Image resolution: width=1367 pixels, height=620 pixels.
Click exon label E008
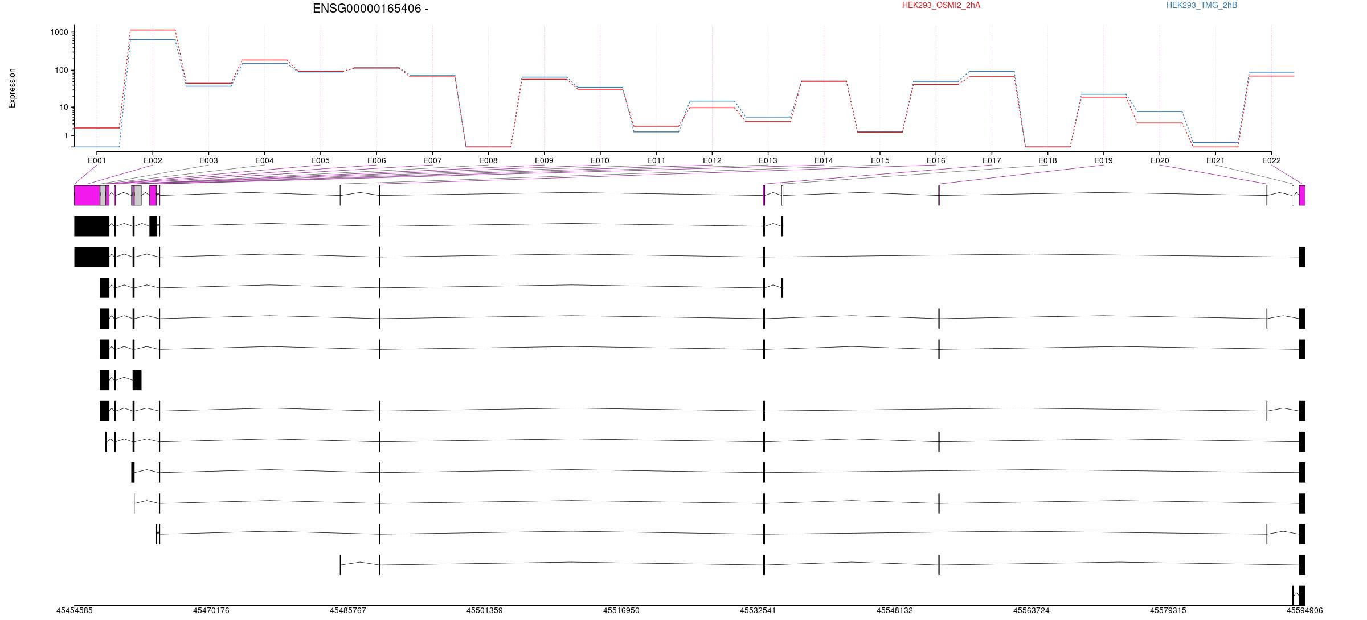click(488, 161)
